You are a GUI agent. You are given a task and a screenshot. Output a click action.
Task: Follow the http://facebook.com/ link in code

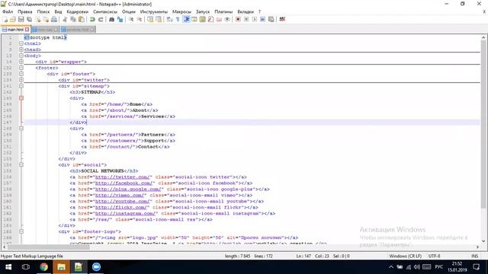[124, 183]
